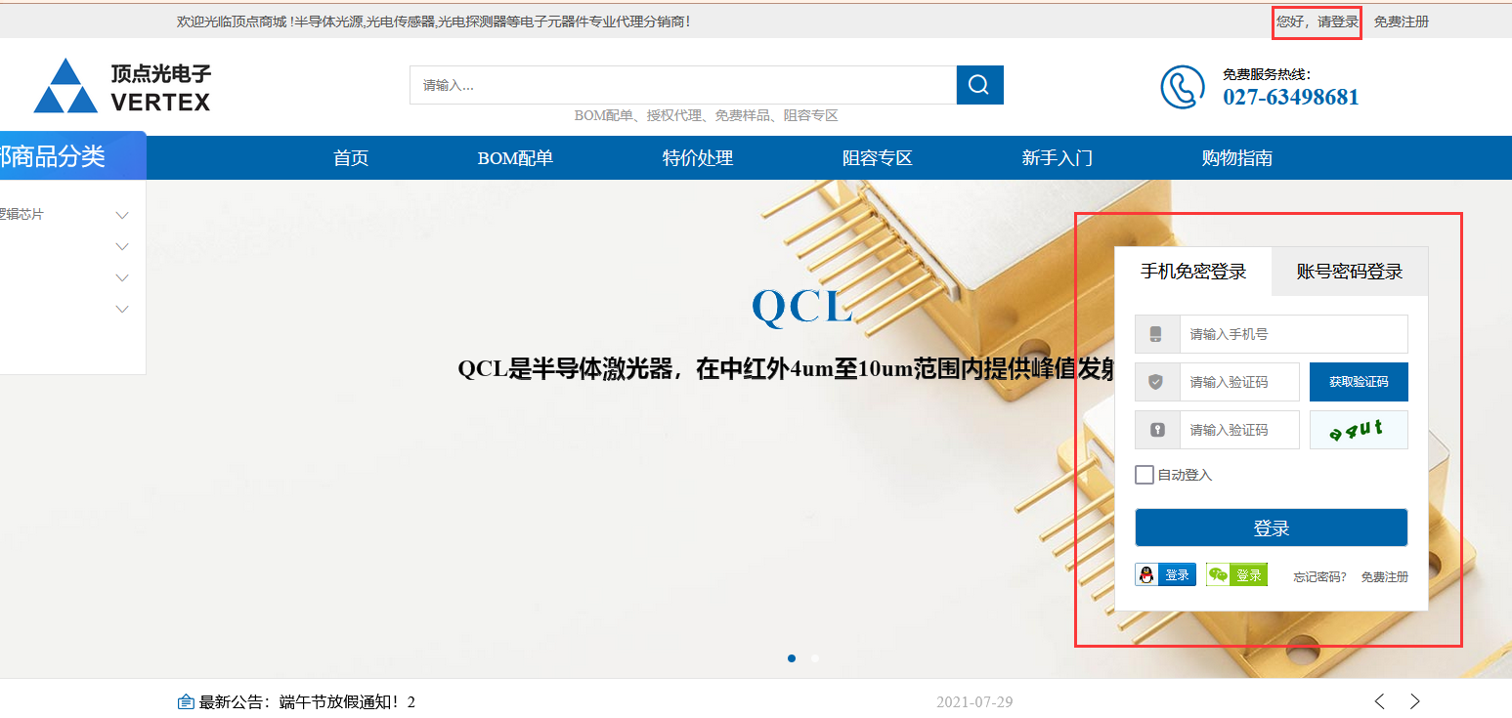The height and width of the screenshot is (718, 1512).
Task: Log in with the QQ icon
Action: coord(1146,574)
